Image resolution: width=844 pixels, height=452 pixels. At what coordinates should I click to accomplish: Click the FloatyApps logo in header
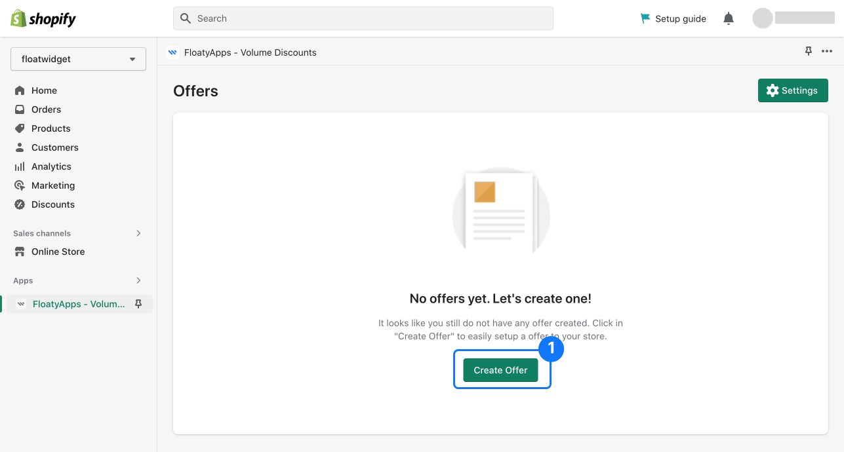pos(172,52)
